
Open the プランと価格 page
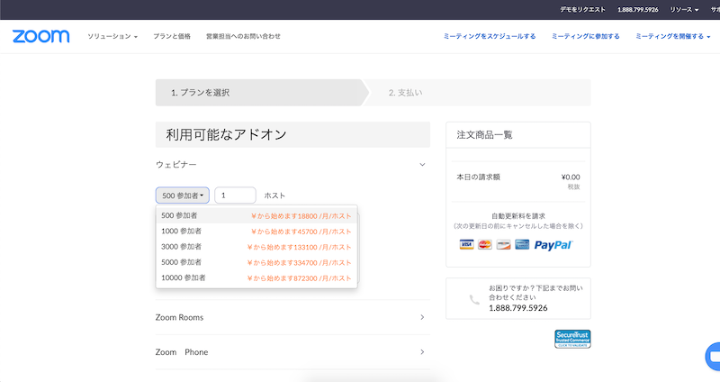[171, 36]
